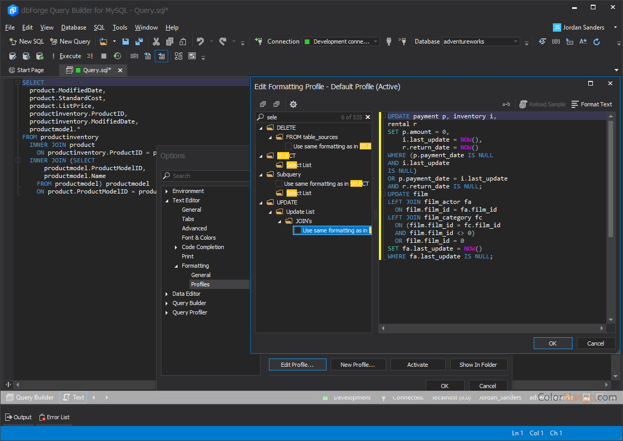The height and width of the screenshot is (441, 623).
Task: Open the Output panel tab
Action: coord(19,417)
